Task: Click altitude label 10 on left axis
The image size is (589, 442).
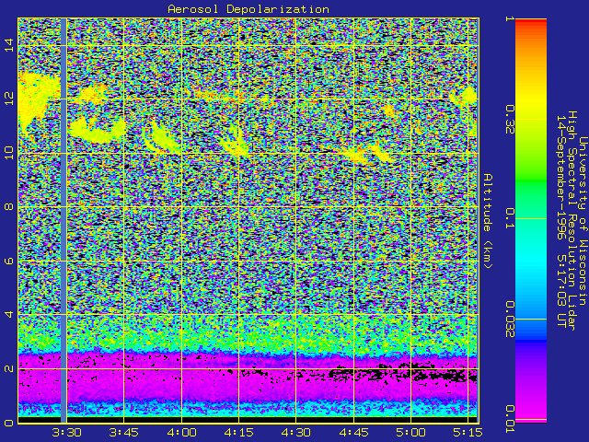Action: [x=9, y=153]
